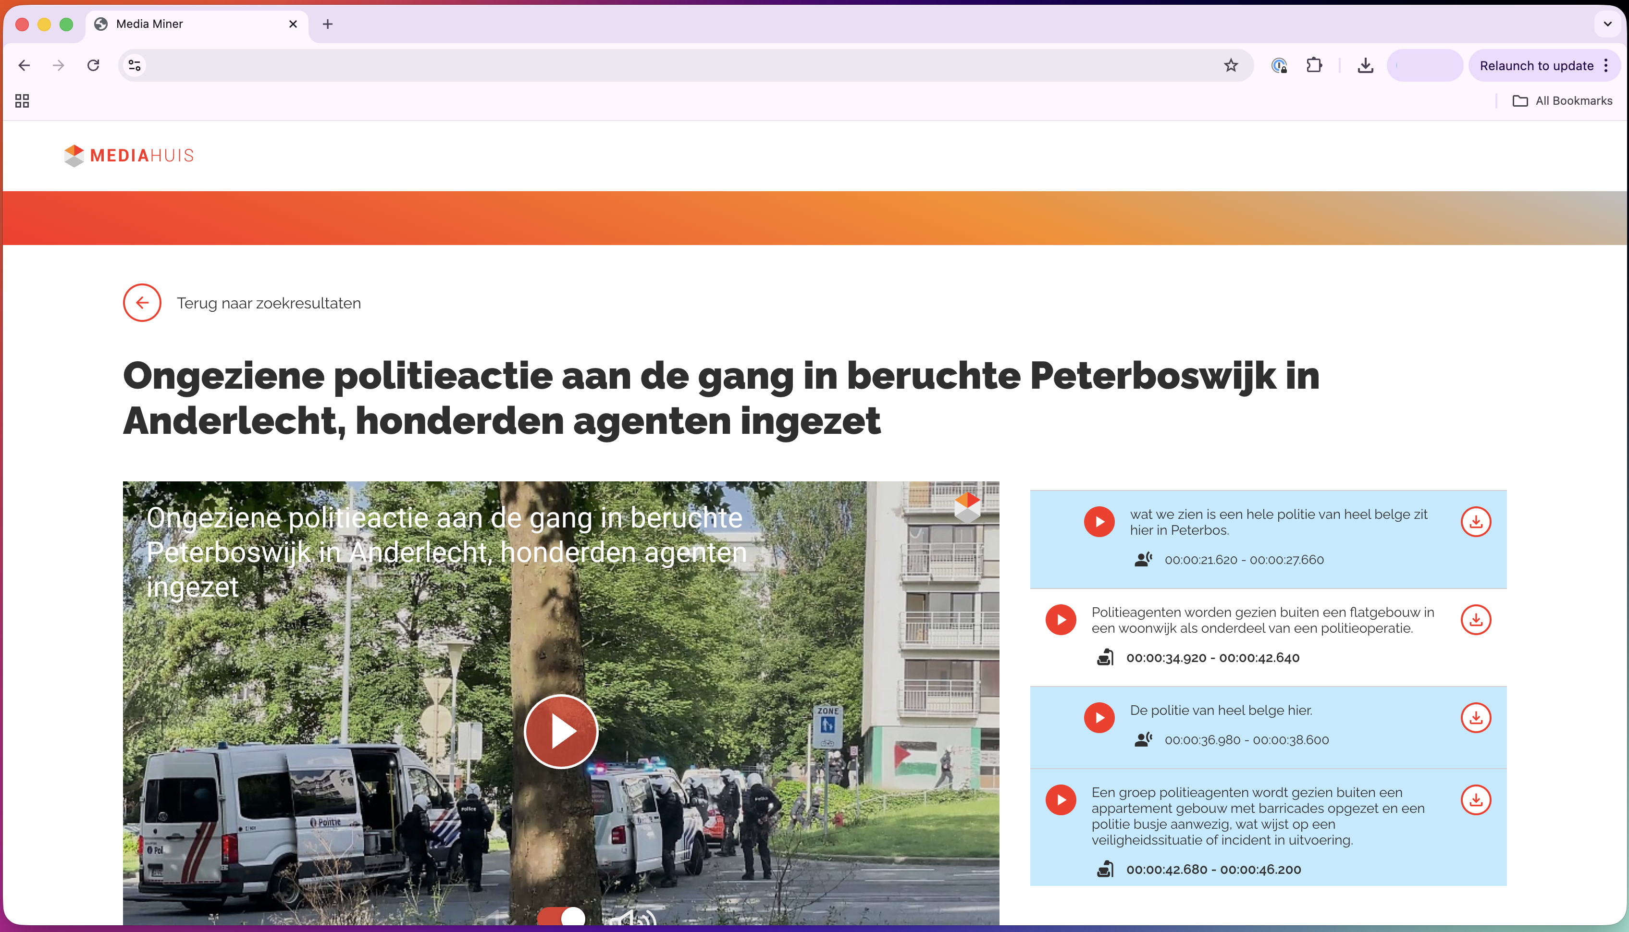Download the segment starting at 00:00:34.920

[x=1477, y=620]
